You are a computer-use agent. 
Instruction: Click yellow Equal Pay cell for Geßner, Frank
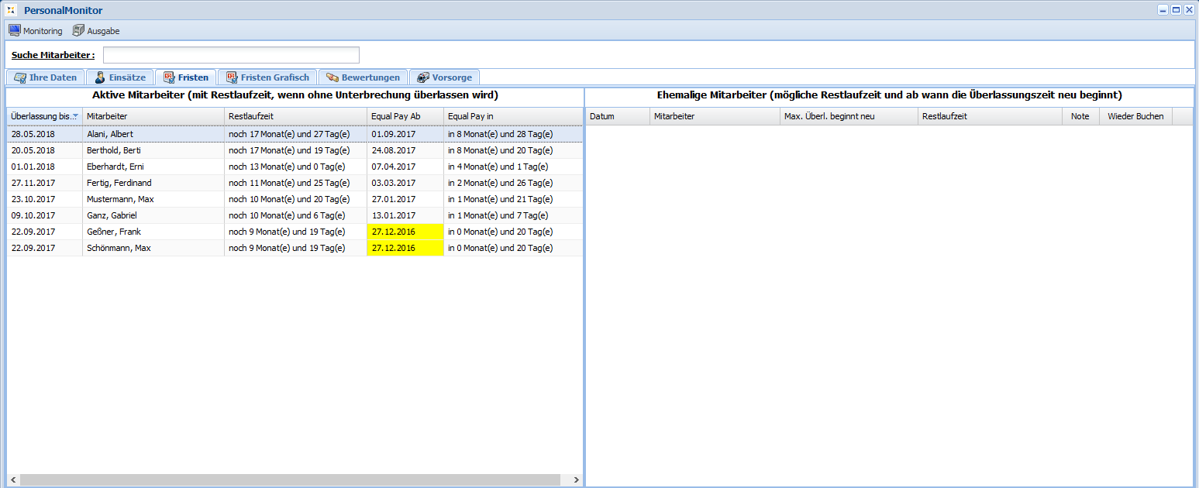click(405, 232)
